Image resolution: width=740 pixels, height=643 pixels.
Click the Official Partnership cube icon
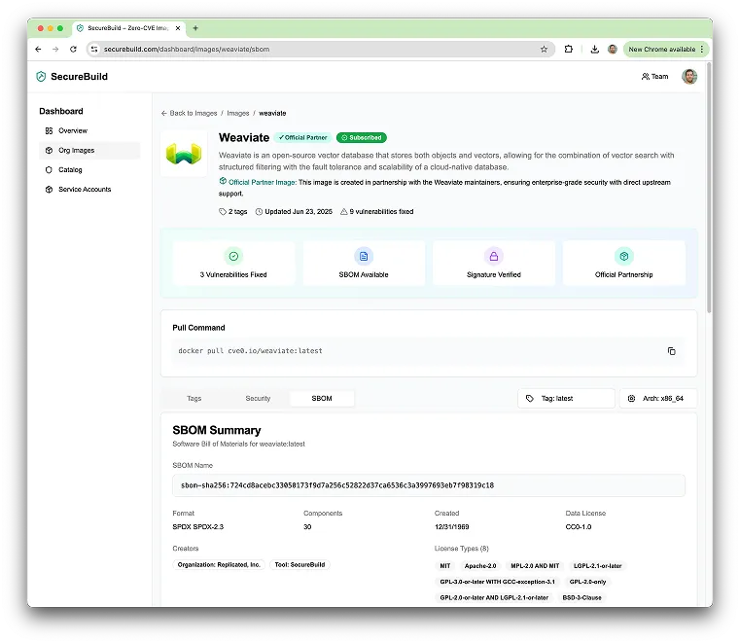click(x=624, y=256)
